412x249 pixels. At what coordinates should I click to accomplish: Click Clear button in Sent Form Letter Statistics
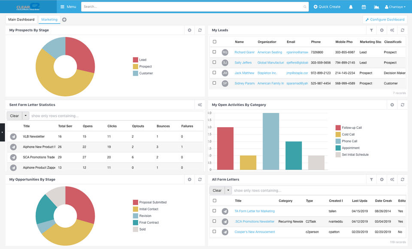coord(15,115)
